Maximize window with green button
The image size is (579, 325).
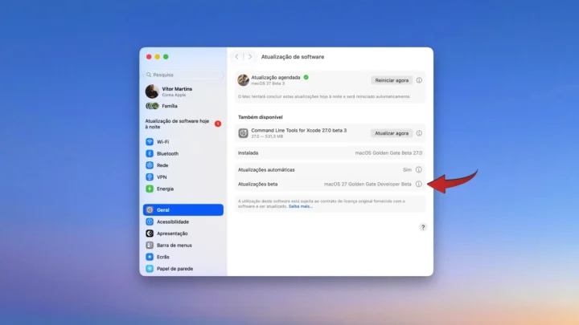tap(166, 57)
